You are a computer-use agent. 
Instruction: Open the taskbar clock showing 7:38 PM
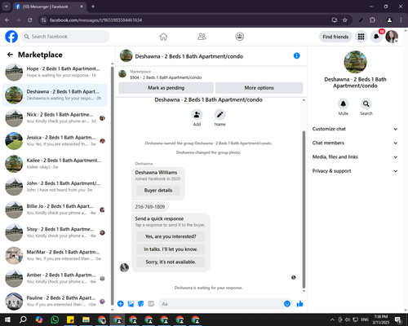[x=381, y=319]
